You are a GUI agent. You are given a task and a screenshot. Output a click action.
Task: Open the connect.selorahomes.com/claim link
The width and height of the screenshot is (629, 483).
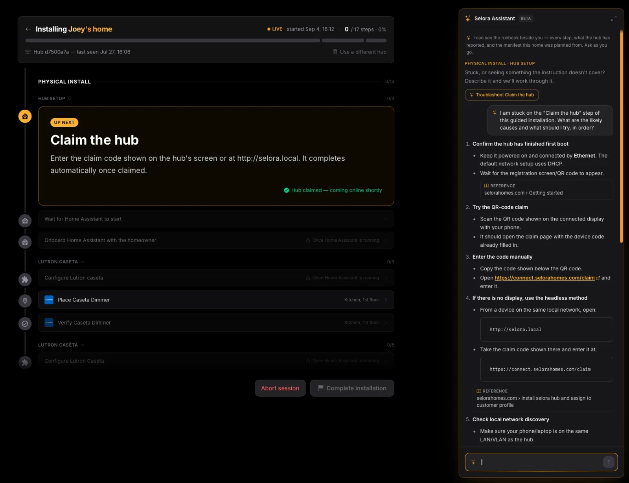pyautogui.click(x=544, y=278)
